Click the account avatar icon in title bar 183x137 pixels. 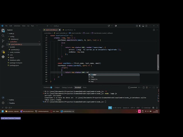coord(116,26)
